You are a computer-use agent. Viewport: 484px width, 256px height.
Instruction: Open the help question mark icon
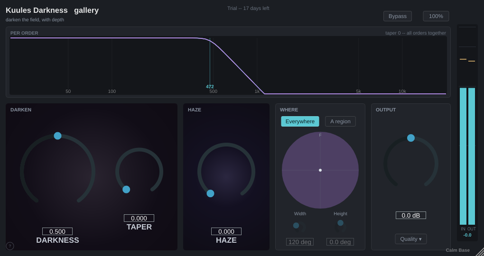coord(10,246)
